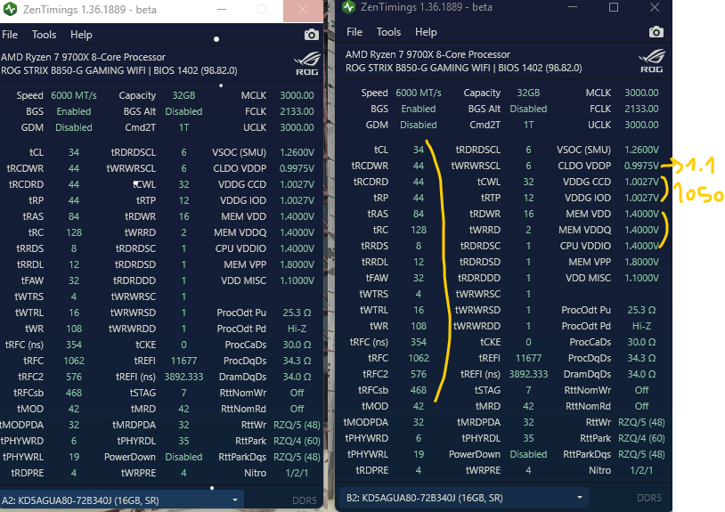725x512 pixels.
Task: Click tRFC (ns) 354 in right window
Action: [x=419, y=342]
